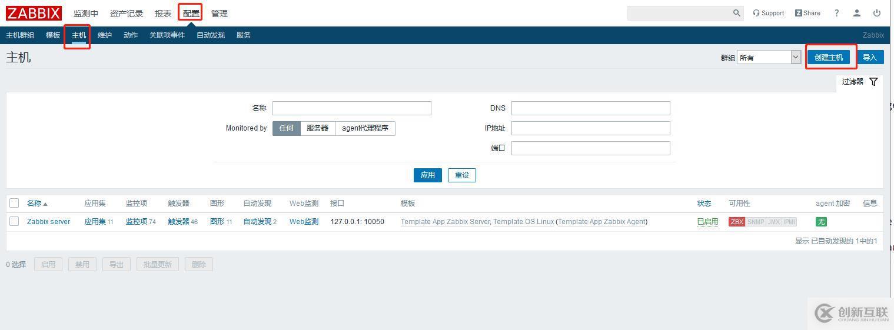Switch to the 主机 tab
The width and height of the screenshot is (894, 330).
coord(79,35)
